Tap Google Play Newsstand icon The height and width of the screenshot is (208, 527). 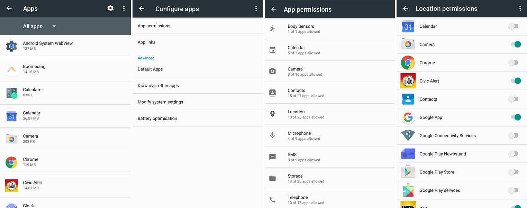[408, 154]
